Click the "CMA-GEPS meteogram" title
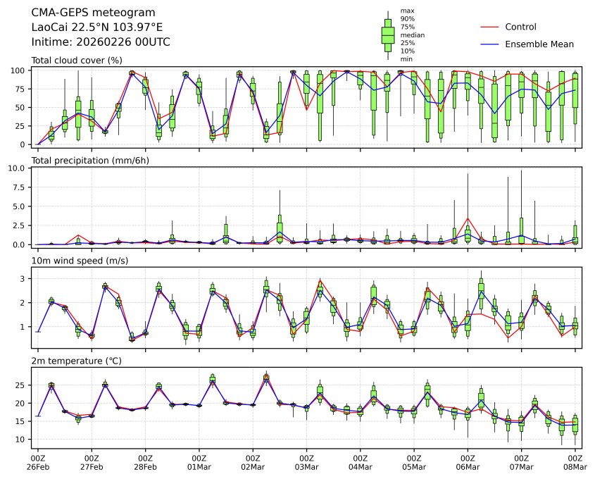This screenshot has width=595, height=479. click(x=89, y=13)
